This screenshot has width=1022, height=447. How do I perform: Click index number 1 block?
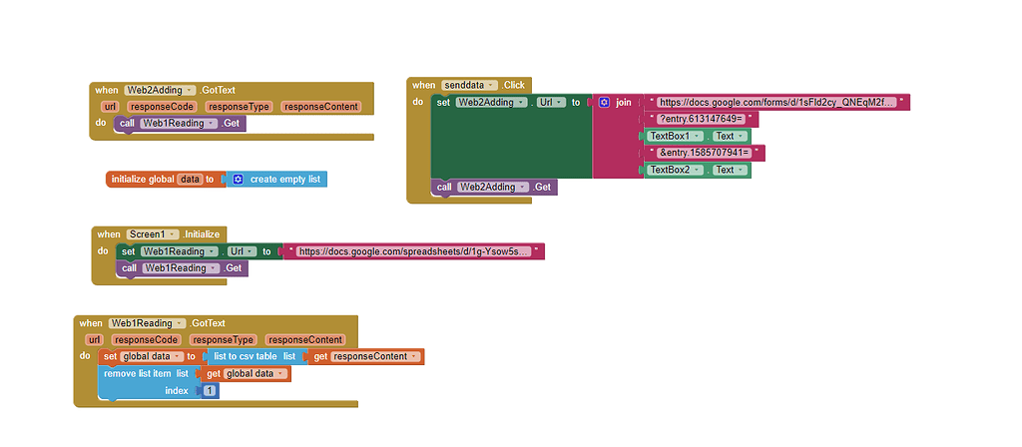[210, 391]
